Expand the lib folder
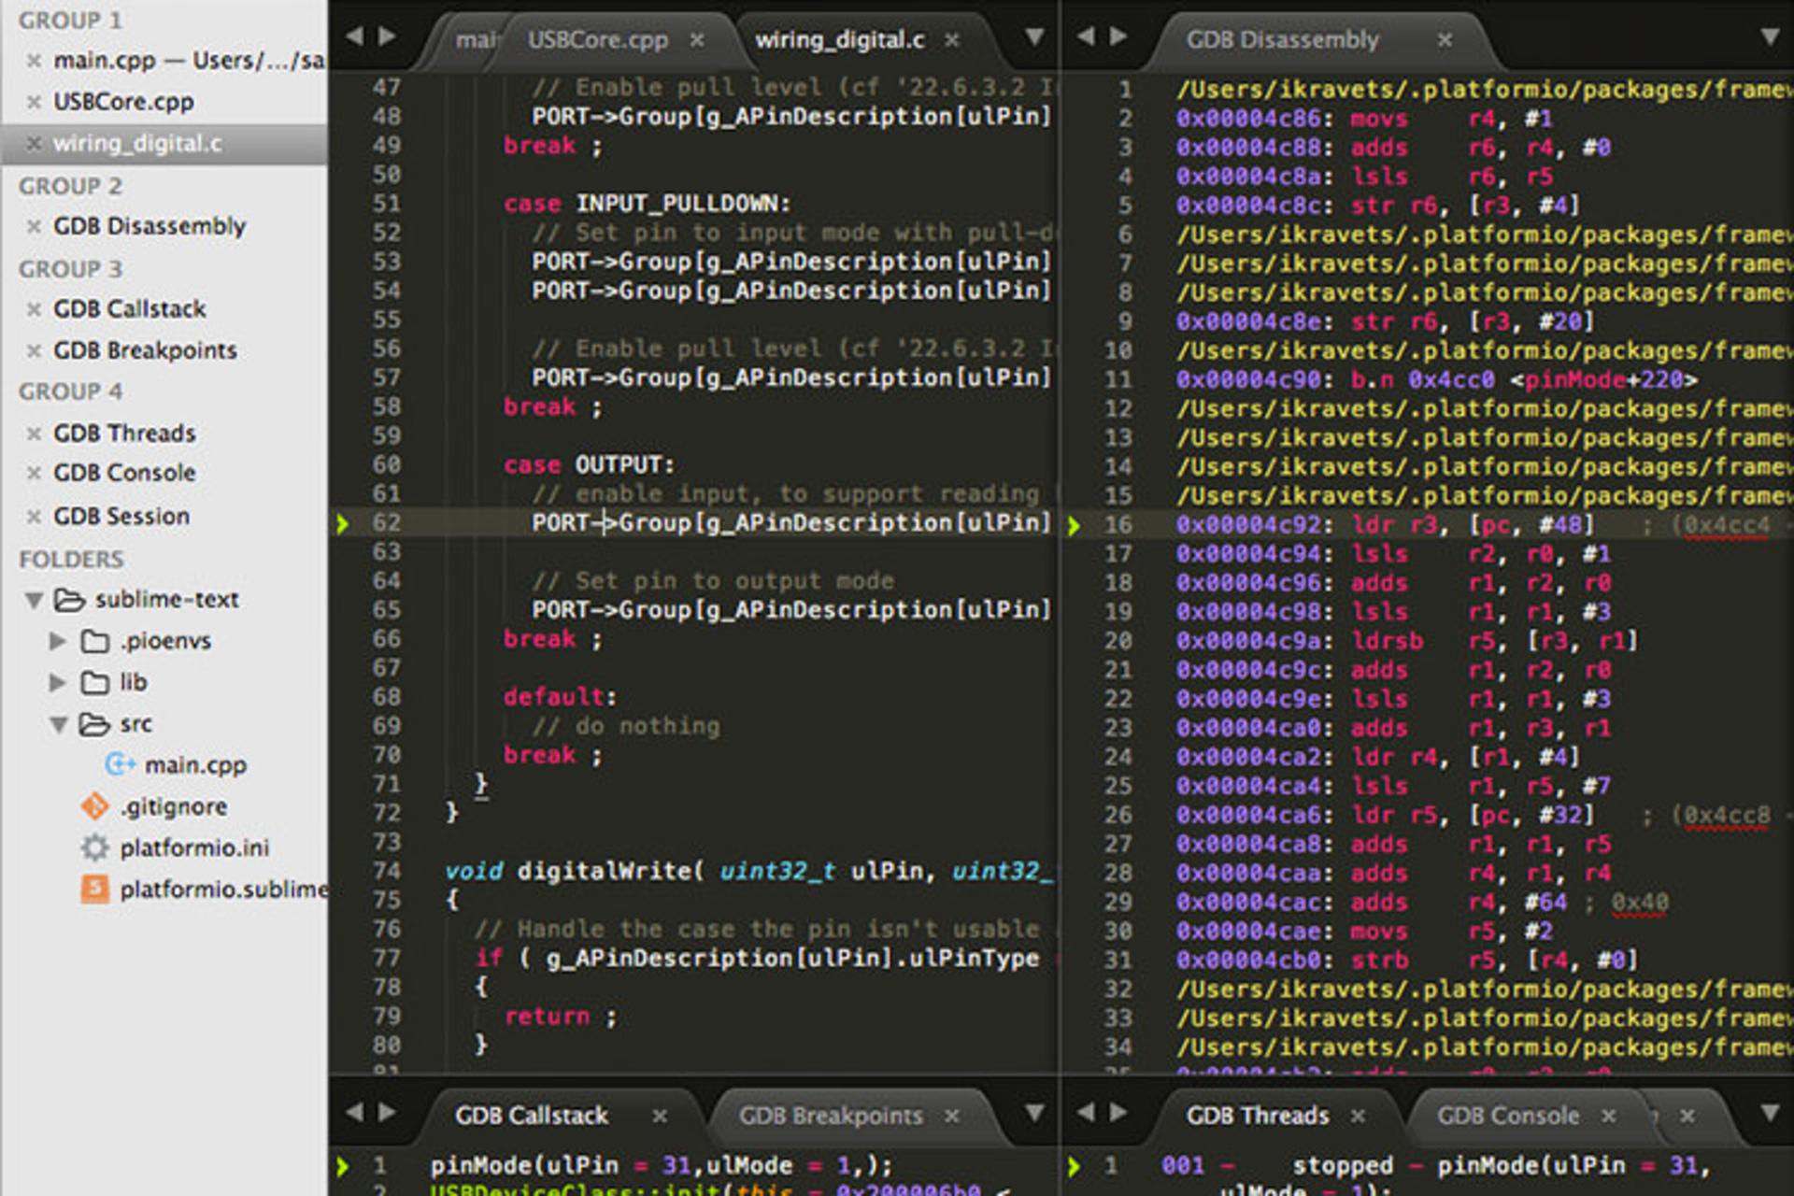Viewport: 1794px width, 1196px height. click(x=57, y=682)
